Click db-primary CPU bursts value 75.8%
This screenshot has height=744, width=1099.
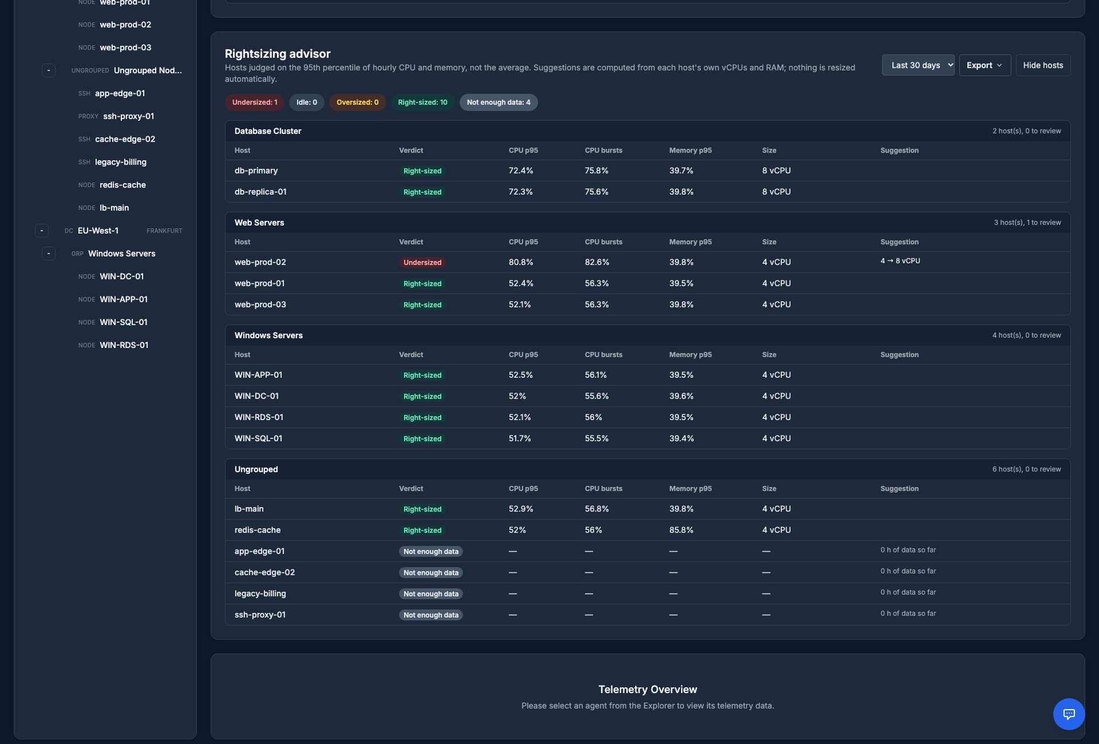(596, 171)
